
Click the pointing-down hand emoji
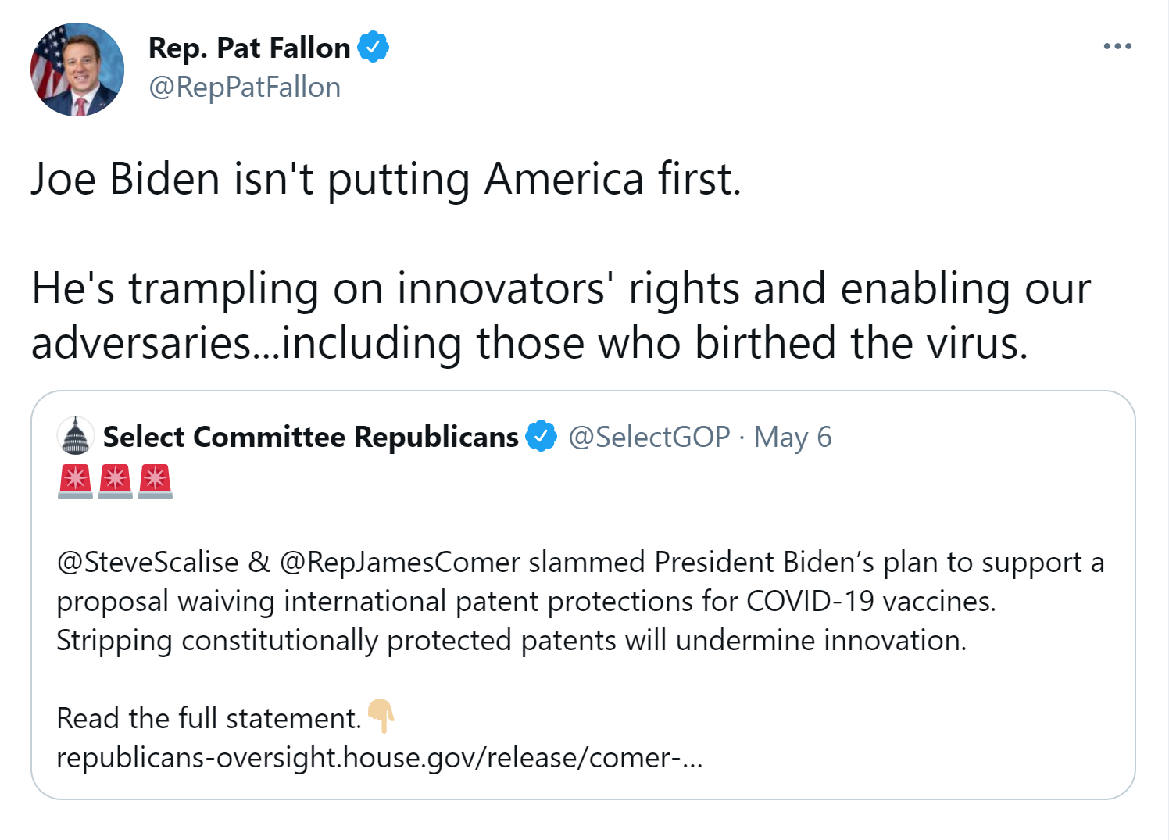pyautogui.click(x=381, y=715)
